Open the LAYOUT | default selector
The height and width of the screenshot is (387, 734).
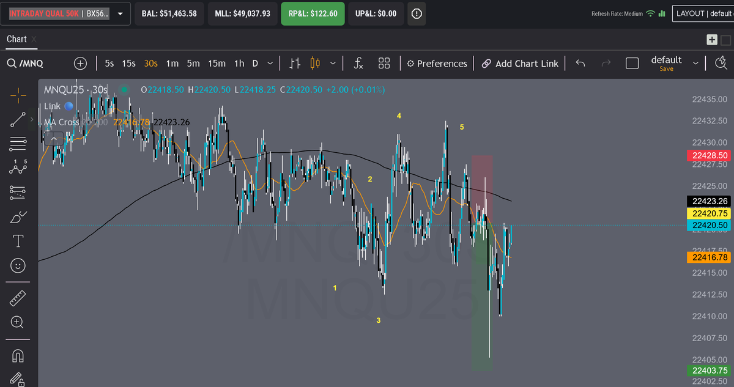coord(702,13)
